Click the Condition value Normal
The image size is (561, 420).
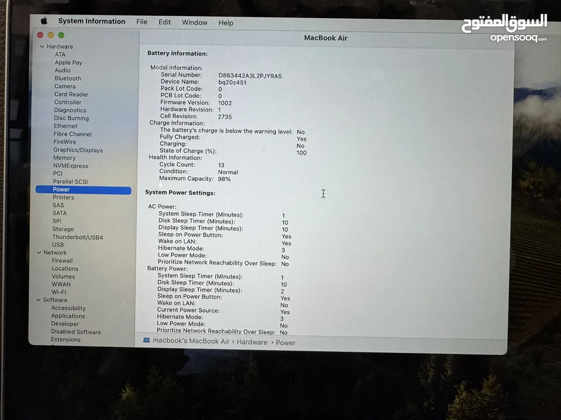tap(228, 172)
